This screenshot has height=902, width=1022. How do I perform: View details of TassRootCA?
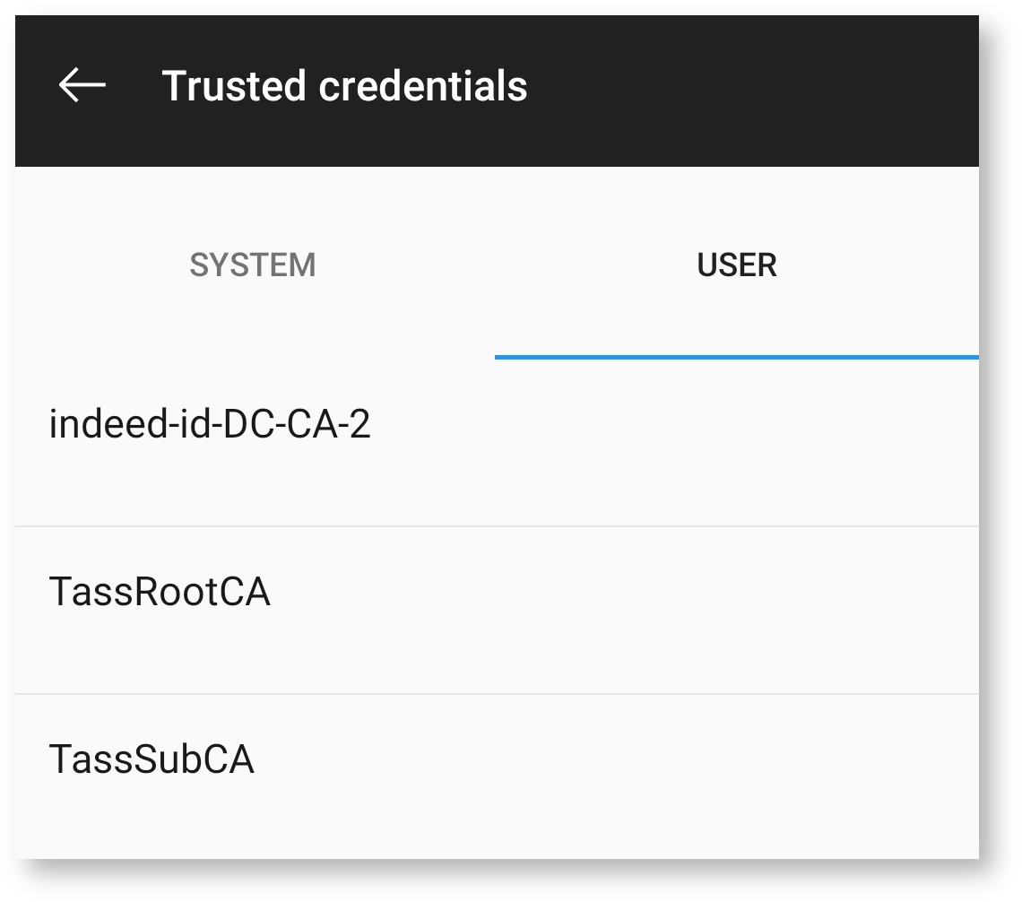160,593
